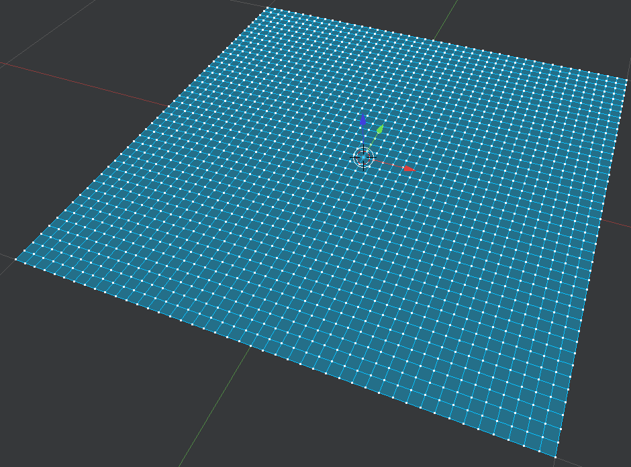Click the red X-axis gizmo arrow

[x=409, y=168]
